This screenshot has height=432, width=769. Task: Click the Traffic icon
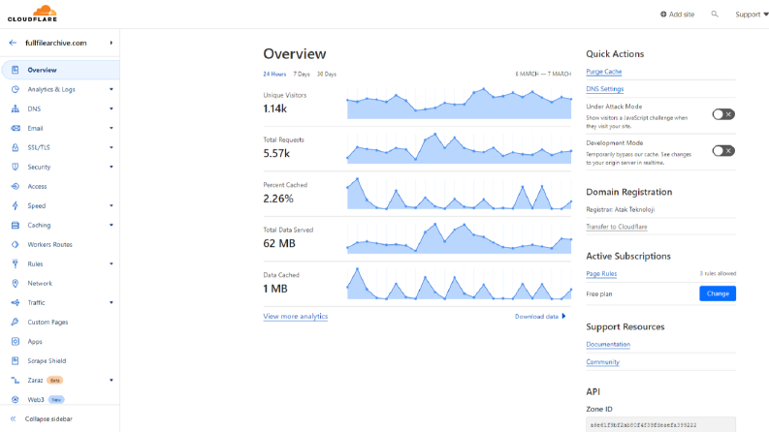[x=16, y=303]
